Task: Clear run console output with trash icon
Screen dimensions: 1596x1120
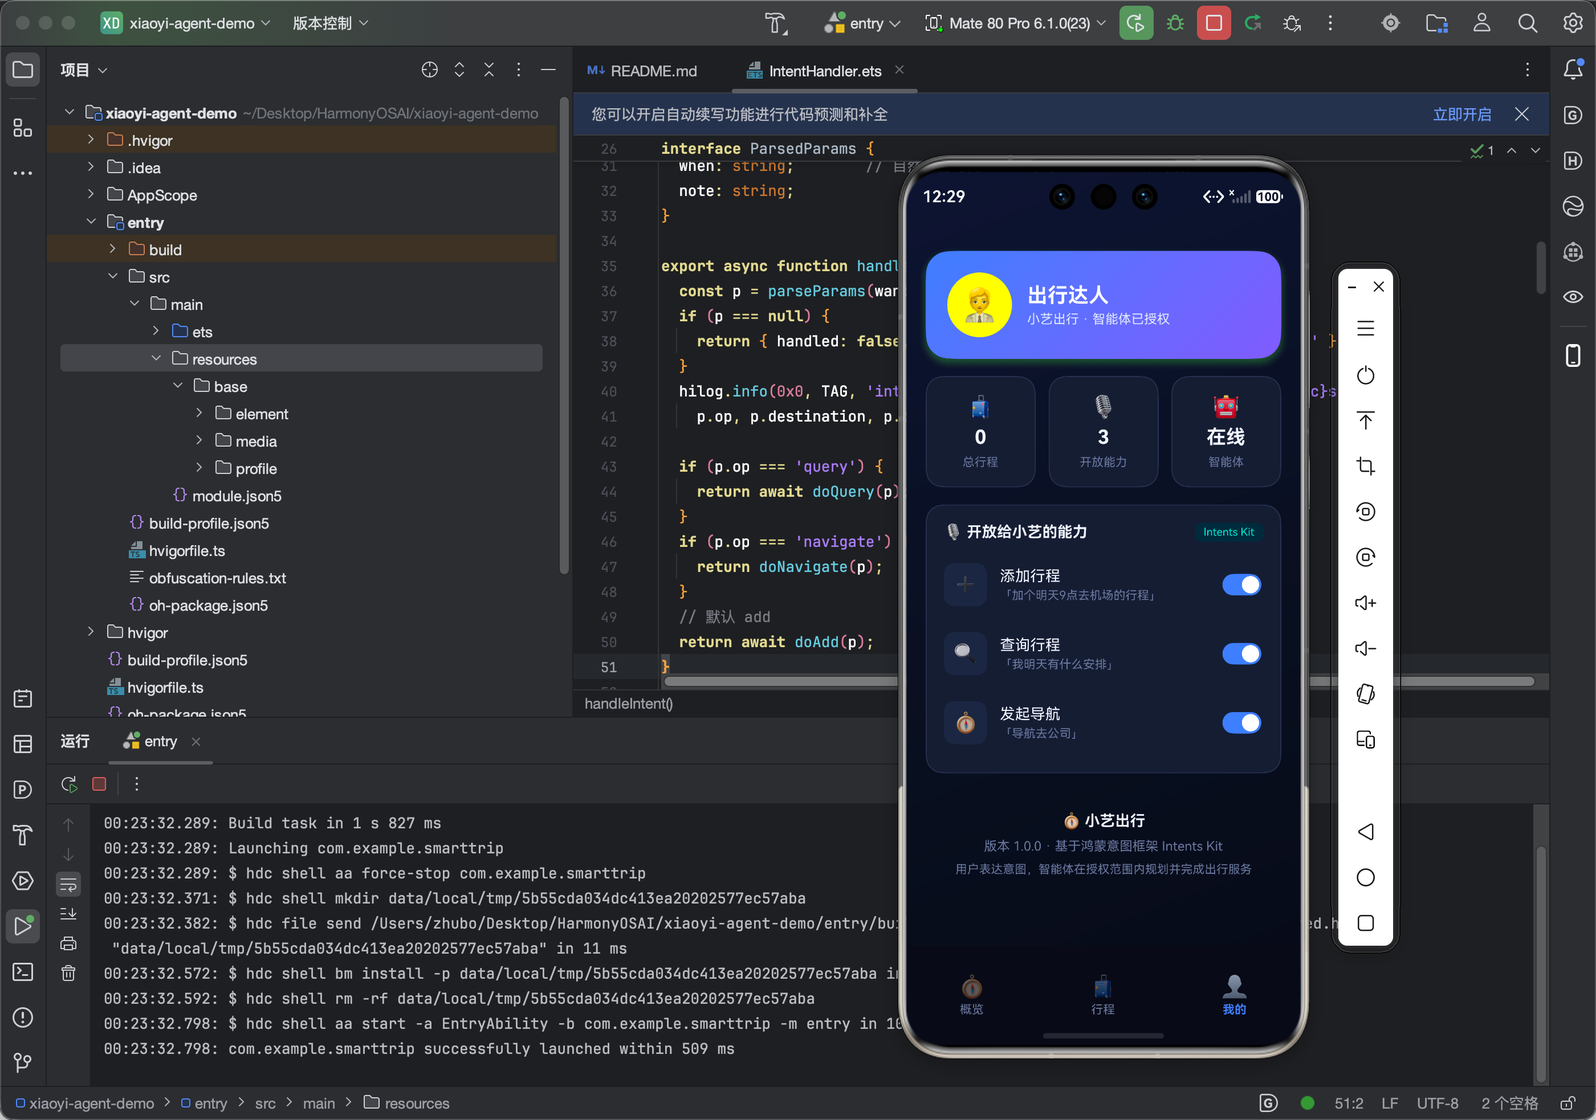Action: coord(68,972)
